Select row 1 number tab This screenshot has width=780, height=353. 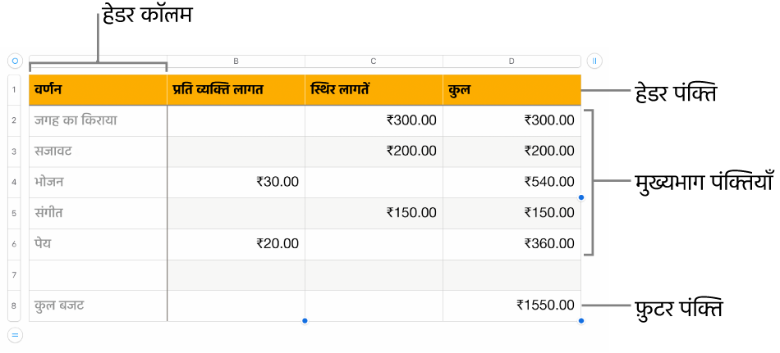tap(15, 90)
